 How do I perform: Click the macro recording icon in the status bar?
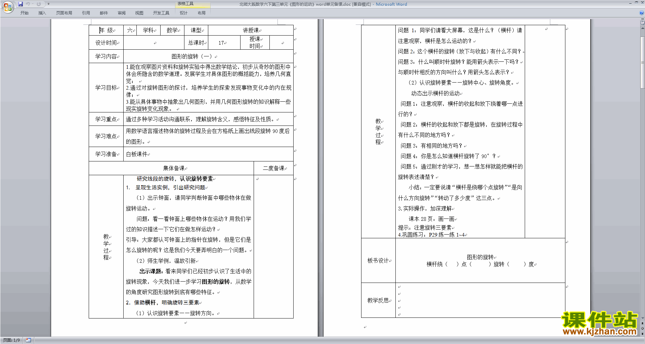28,340
